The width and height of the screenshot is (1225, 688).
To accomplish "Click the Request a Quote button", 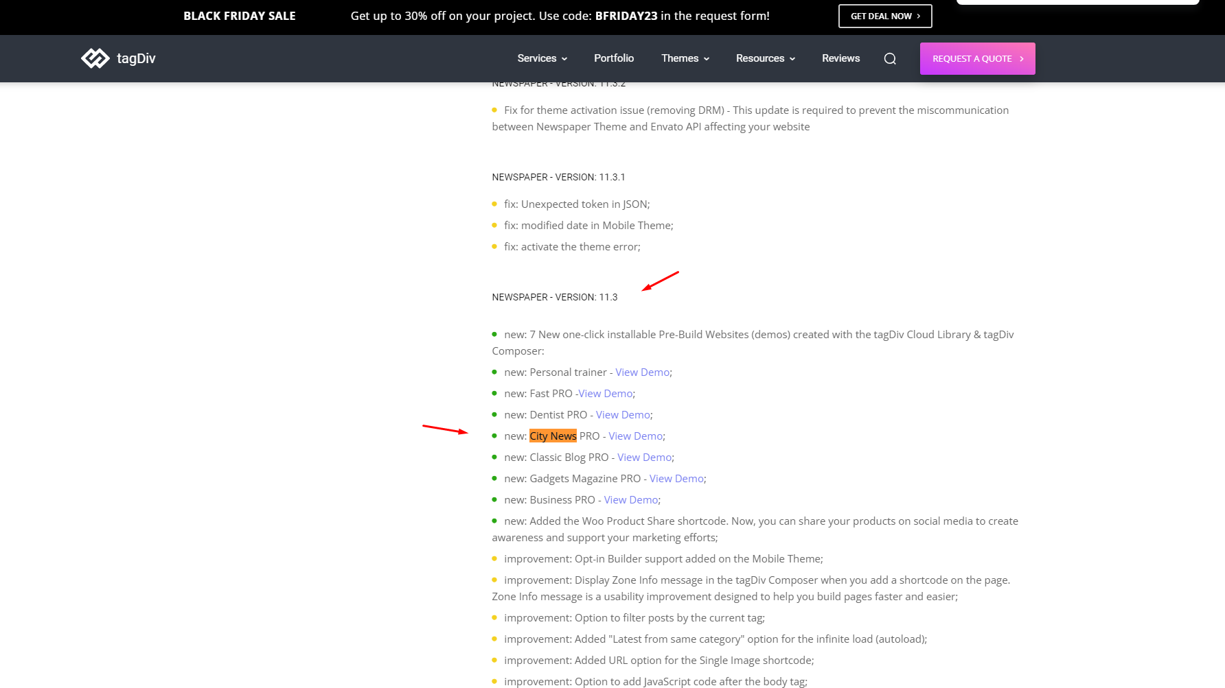I will point(977,58).
